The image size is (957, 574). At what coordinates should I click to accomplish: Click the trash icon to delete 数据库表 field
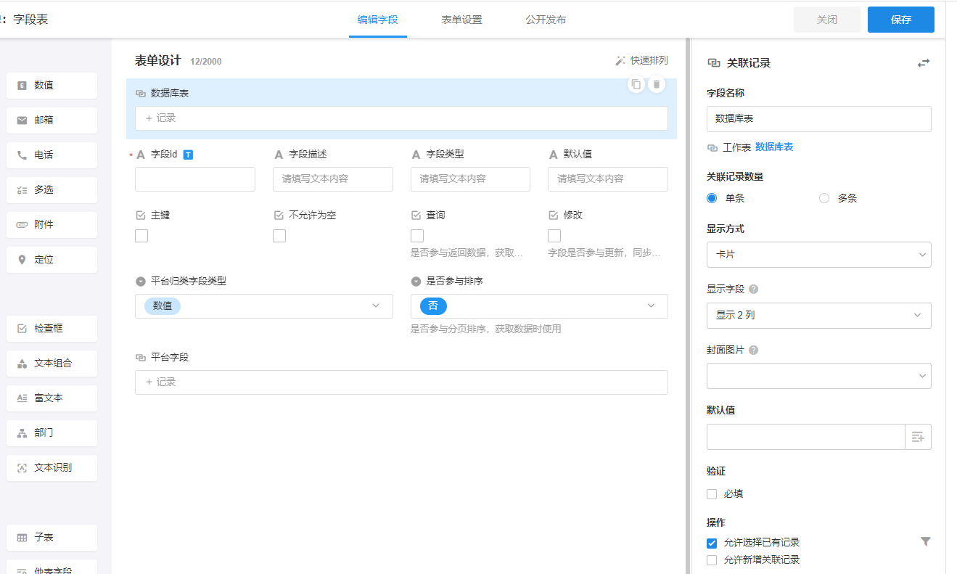[657, 84]
